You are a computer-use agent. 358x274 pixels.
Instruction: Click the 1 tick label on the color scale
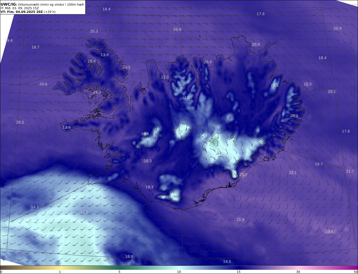(x=60, y=272)
